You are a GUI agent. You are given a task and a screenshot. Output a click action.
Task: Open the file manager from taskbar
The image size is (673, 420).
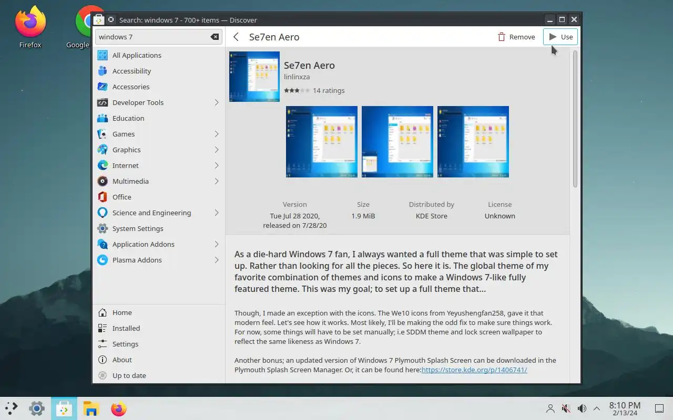click(91, 408)
